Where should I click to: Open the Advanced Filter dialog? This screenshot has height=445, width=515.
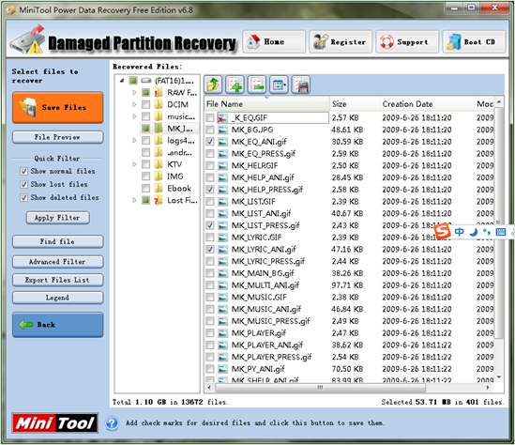click(x=58, y=262)
